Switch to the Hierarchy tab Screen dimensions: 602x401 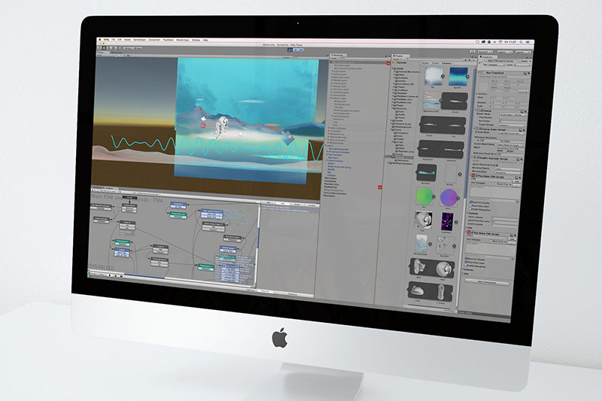click(x=338, y=55)
